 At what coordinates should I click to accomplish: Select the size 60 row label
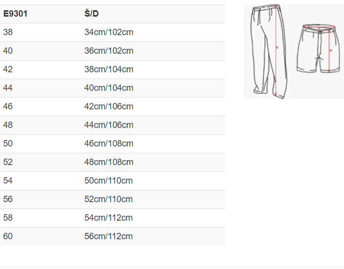(x=8, y=236)
